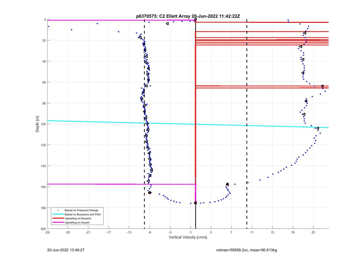Click velocity axis tick label 19
Image resolution: width=363 pixels, height=257 pixels.
pos(293,232)
